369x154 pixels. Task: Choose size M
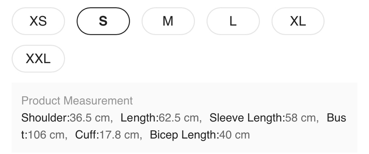pos(168,21)
